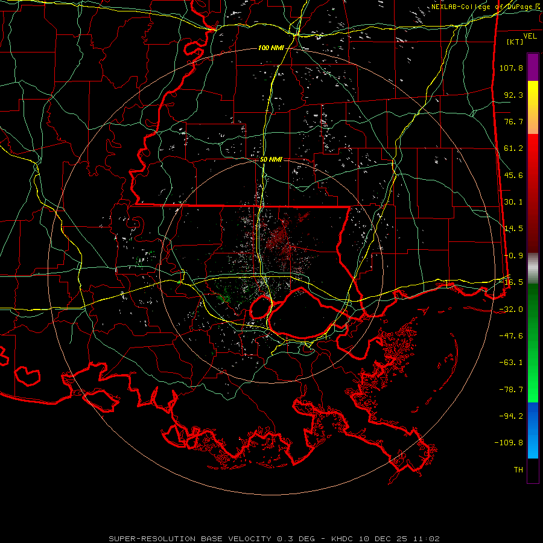Click the 92.3 value on velocity scale
Screen dimensions: 543x543
click(x=513, y=95)
